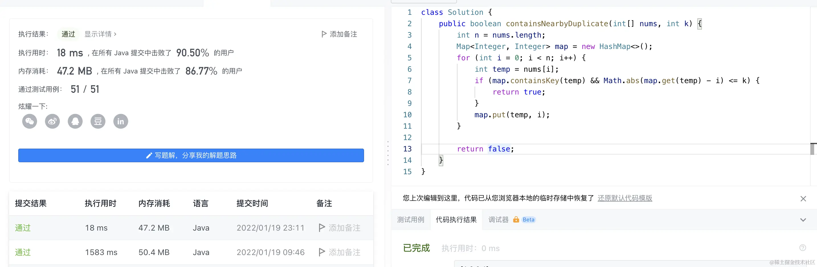Image resolution: width=817 pixels, height=267 pixels.
Task: Click '47.2 MB' cell in table
Action: pos(154,228)
